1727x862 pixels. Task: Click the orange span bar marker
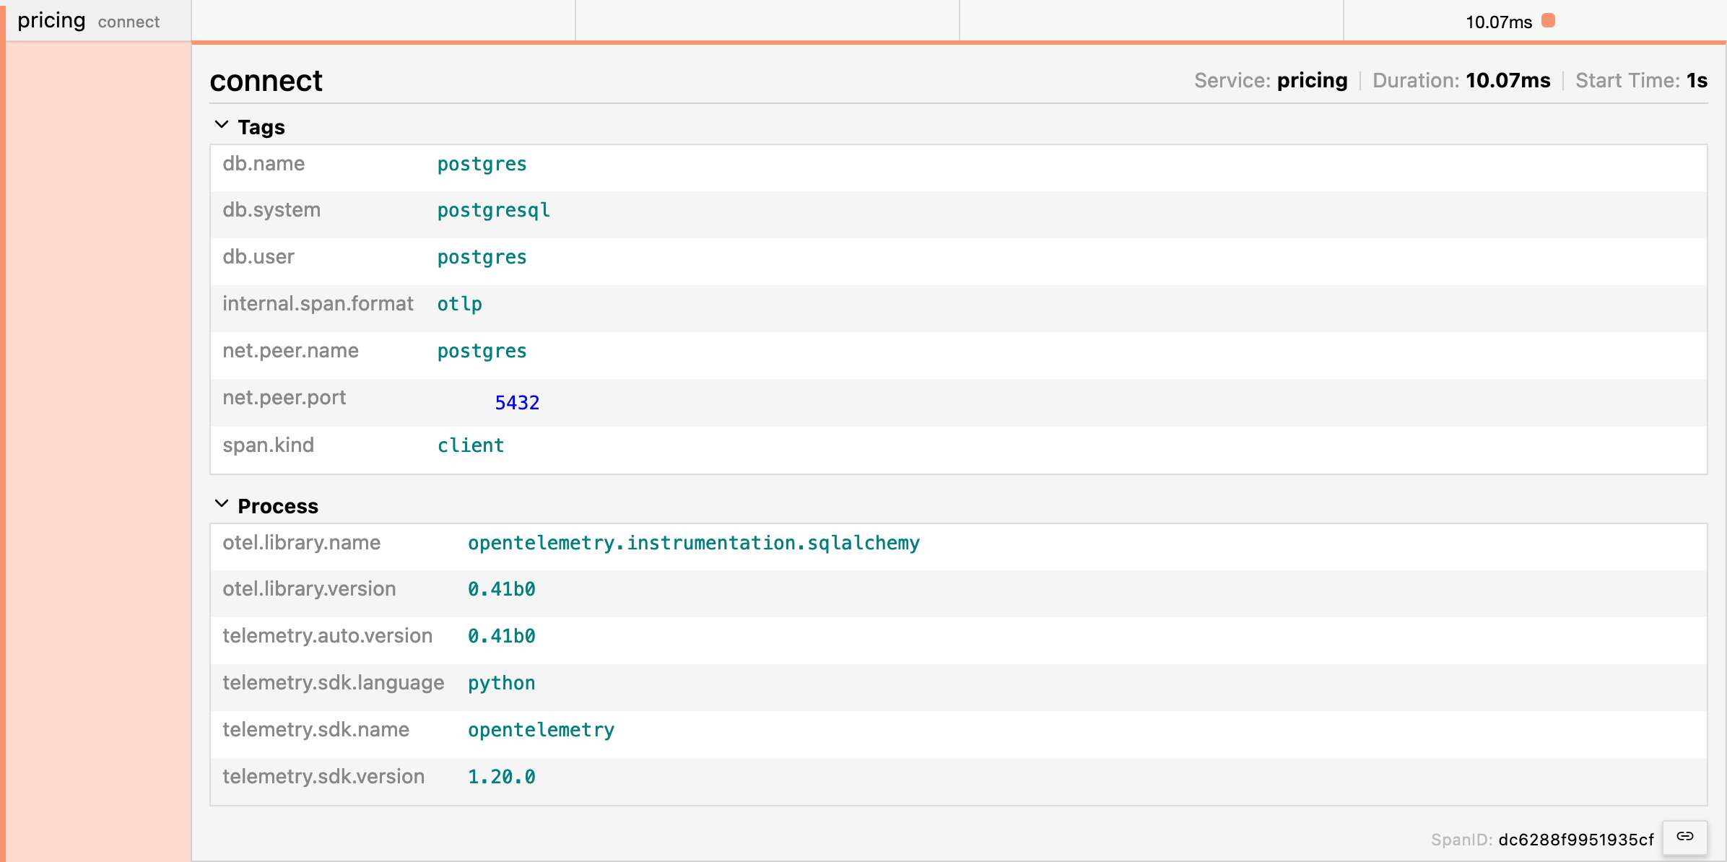(x=1548, y=21)
